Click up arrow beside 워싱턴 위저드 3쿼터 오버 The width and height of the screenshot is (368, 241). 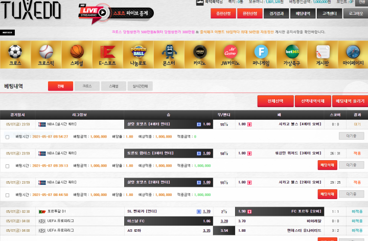pos(249,154)
